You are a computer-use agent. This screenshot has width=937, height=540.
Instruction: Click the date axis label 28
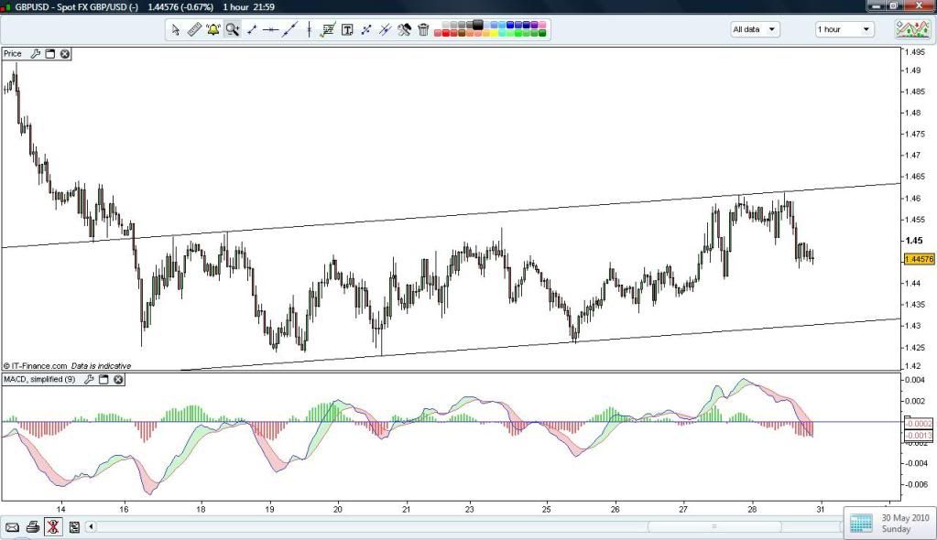pyautogui.click(x=752, y=509)
